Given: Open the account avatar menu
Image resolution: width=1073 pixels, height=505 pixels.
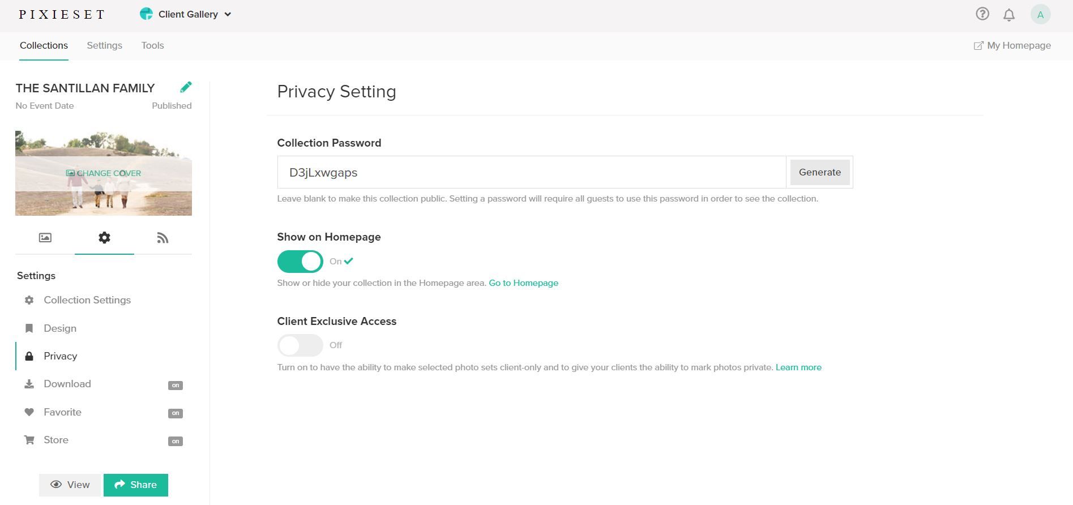Looking at the screenshot, I should pos(1040,15).
